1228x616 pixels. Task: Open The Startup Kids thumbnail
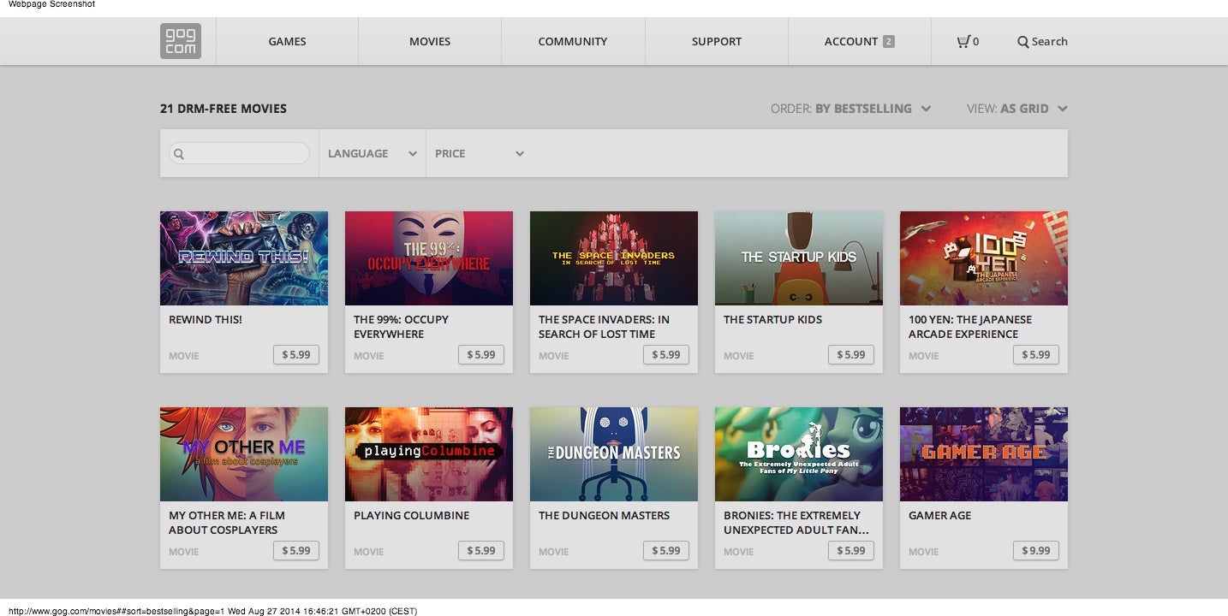(799, 258)
